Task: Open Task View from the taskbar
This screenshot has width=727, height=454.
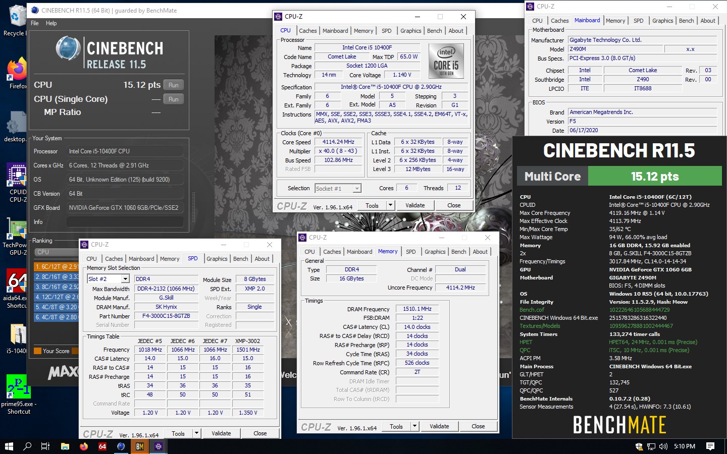Action: coord(45,446)
